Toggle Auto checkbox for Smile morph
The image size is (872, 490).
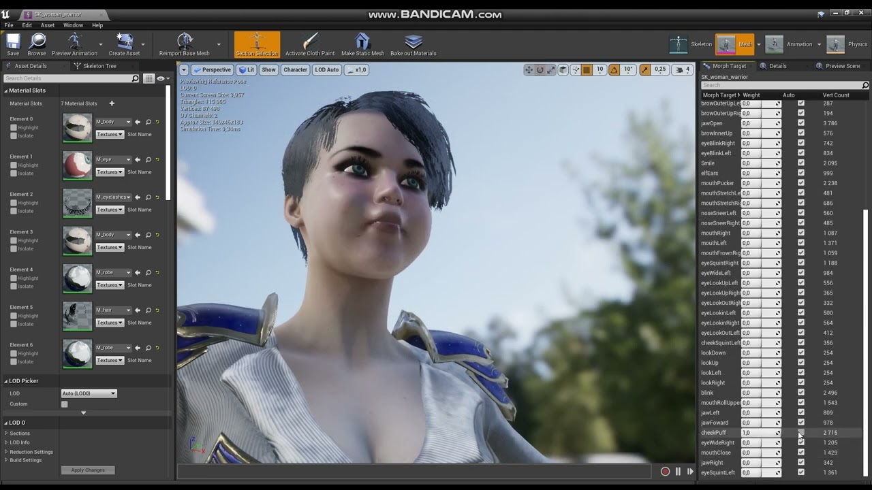point(801,163)
